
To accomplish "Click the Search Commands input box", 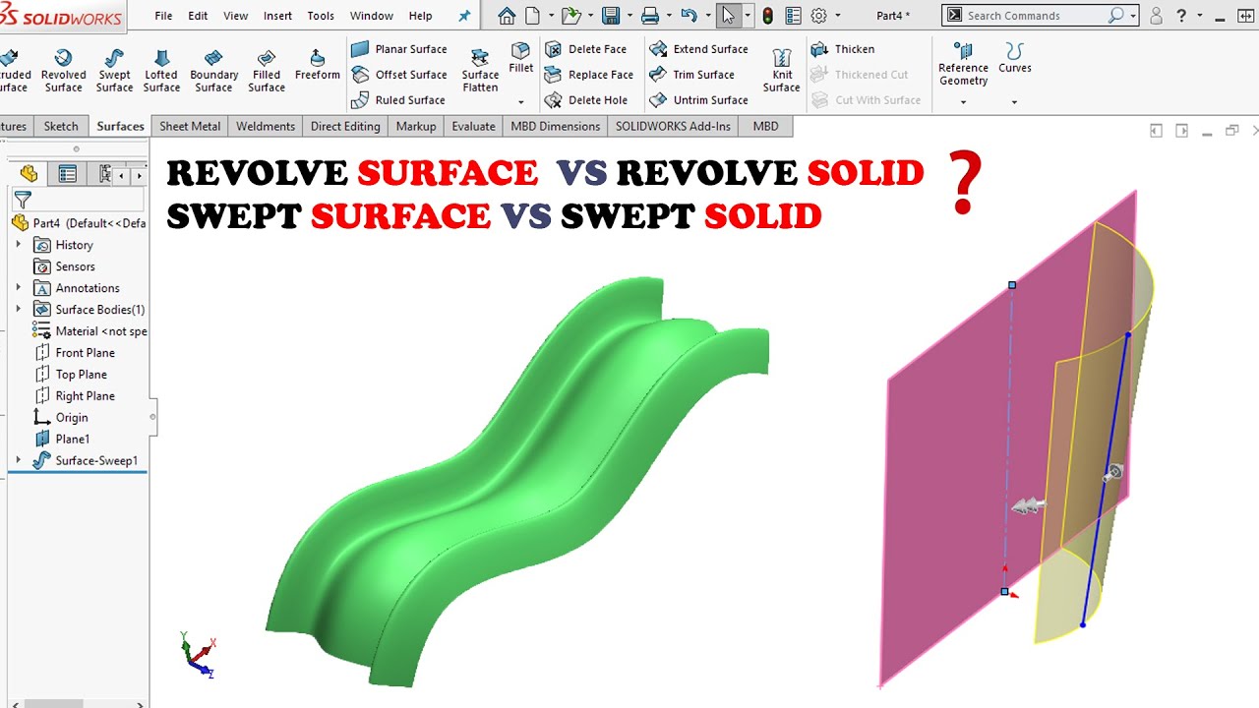I will pyautogui.click(x=1035, y=16).
